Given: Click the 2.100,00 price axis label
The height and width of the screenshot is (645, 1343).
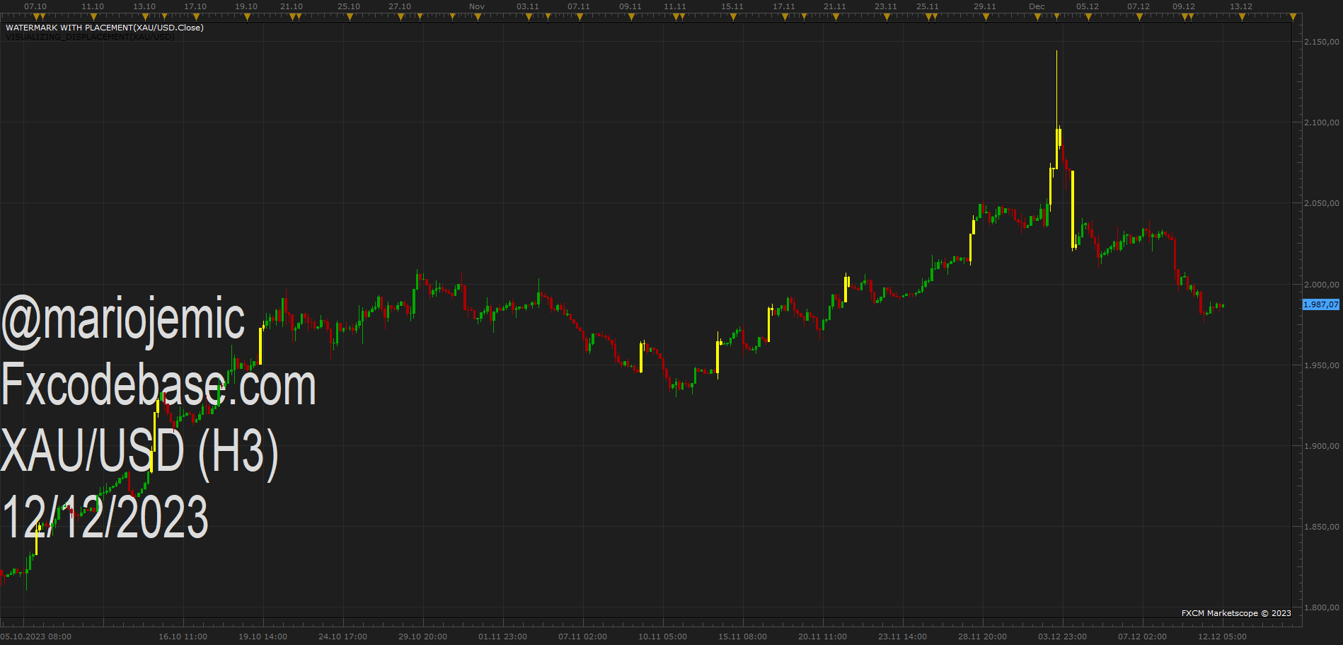Looking at the screenshot, I should pyautogui.click(x=1321, y=122).
